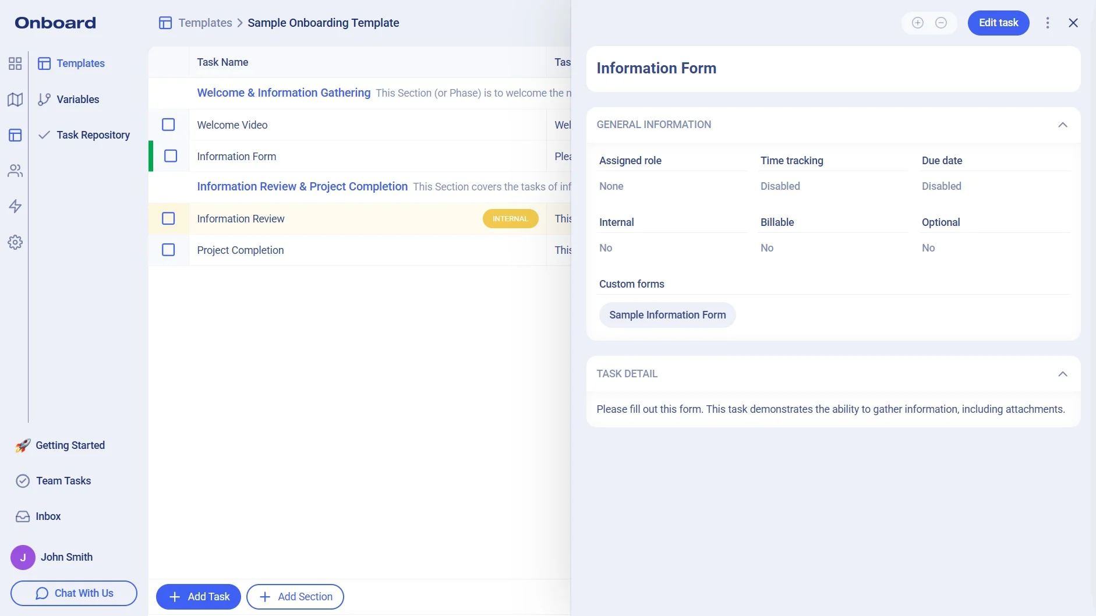This screenshot has width=1096, height=616.
Task: Open the Sample Information Form chip
Action: coord(667,315)
